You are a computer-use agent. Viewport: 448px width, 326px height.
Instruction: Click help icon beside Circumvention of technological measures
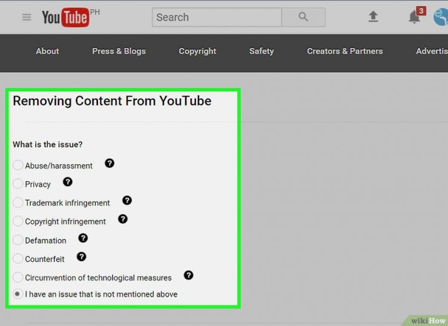(188, 275)
